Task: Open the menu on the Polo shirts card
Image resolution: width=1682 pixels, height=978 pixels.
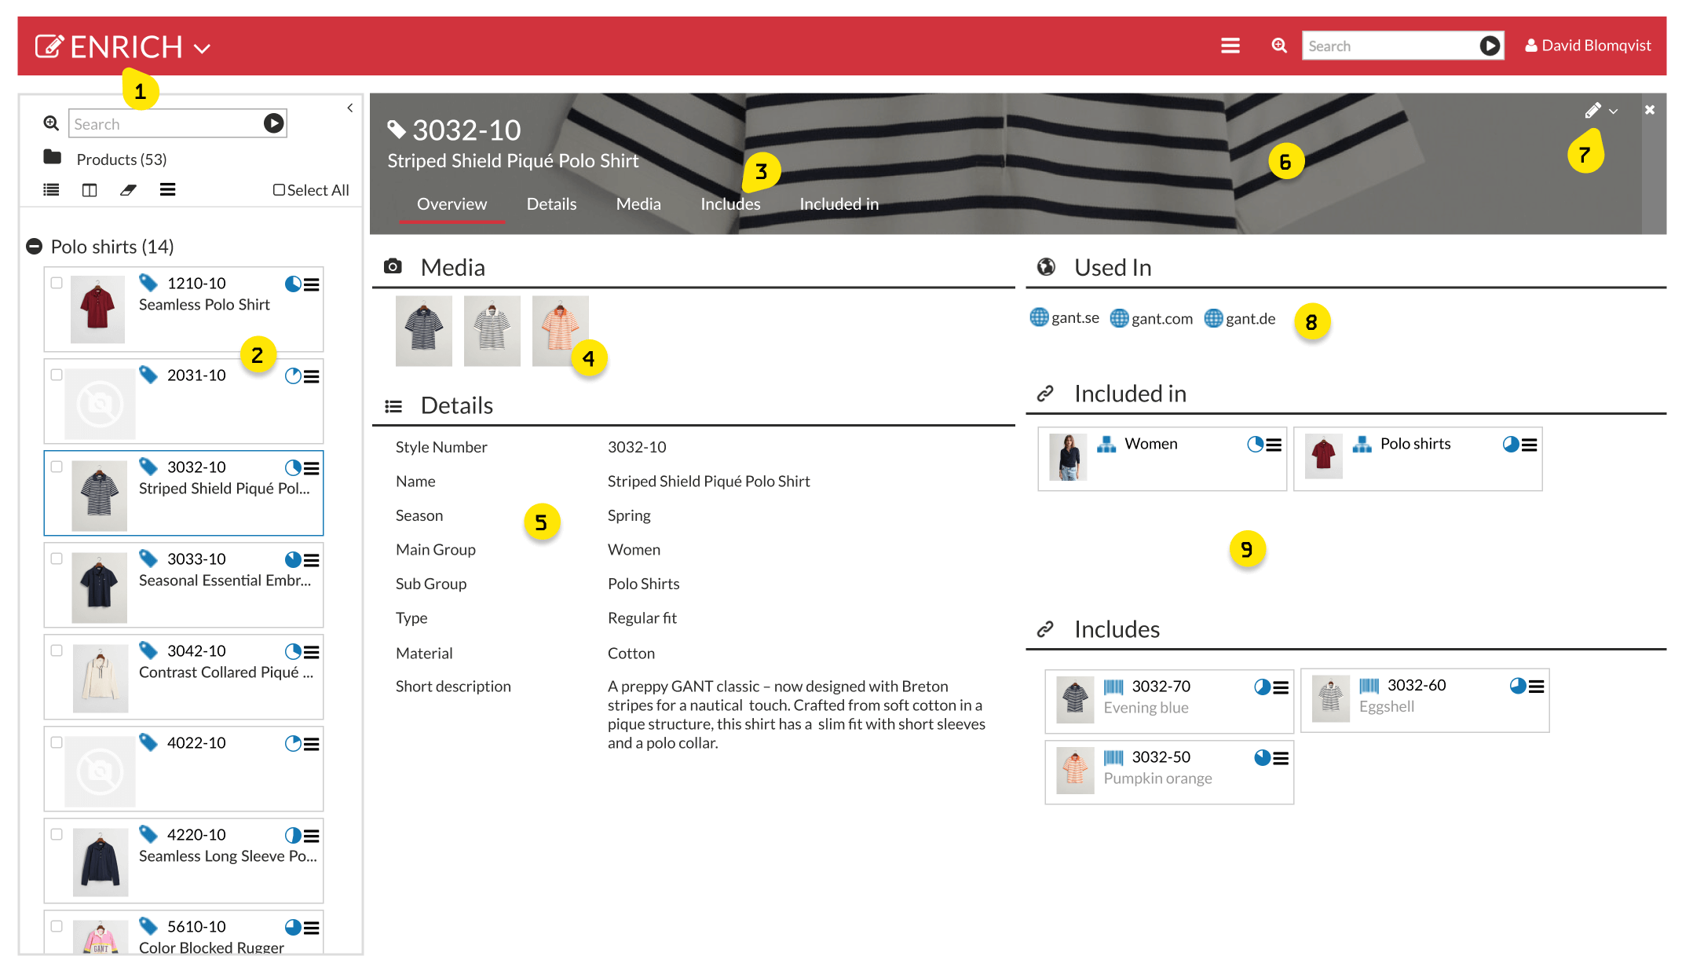Action: point(1530,445)
